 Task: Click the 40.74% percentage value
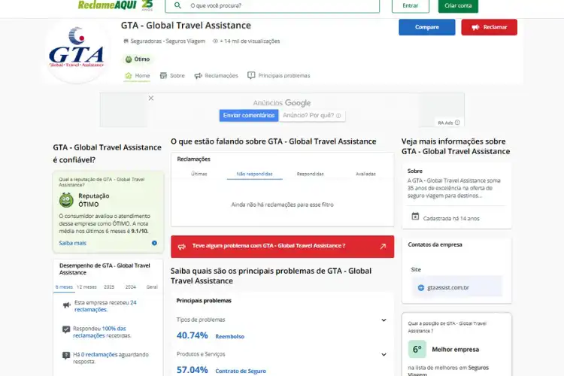pos(192,335)
